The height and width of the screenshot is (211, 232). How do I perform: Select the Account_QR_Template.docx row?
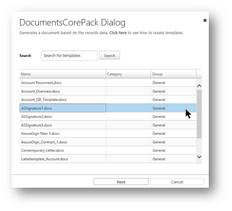[x=108, y=99]
